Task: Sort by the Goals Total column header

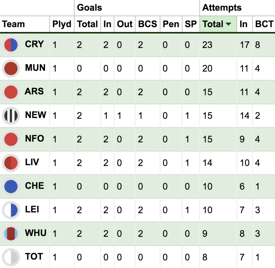Action: click(x=88, y=24)
